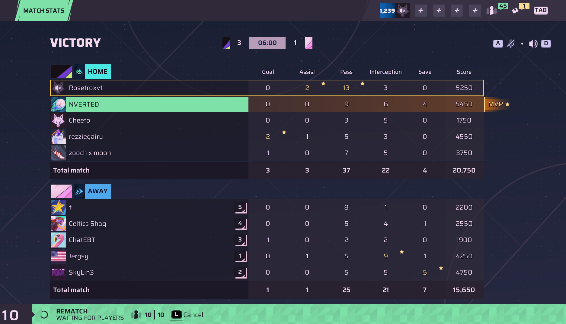Click the Score column header

464,72
